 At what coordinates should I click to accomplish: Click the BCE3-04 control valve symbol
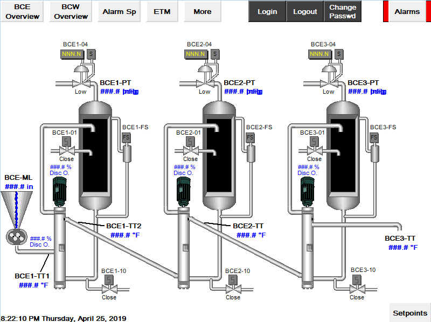(x=329, y=76)
